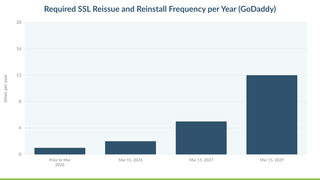Click the y-axis value 4

tap(20, 128)
